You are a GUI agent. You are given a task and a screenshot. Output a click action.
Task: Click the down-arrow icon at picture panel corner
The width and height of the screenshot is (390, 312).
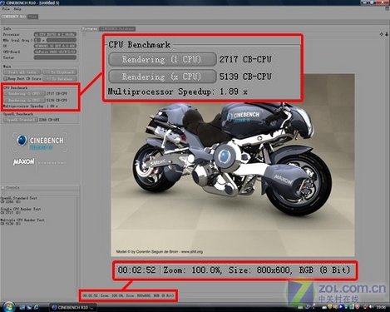click(387, 34)
